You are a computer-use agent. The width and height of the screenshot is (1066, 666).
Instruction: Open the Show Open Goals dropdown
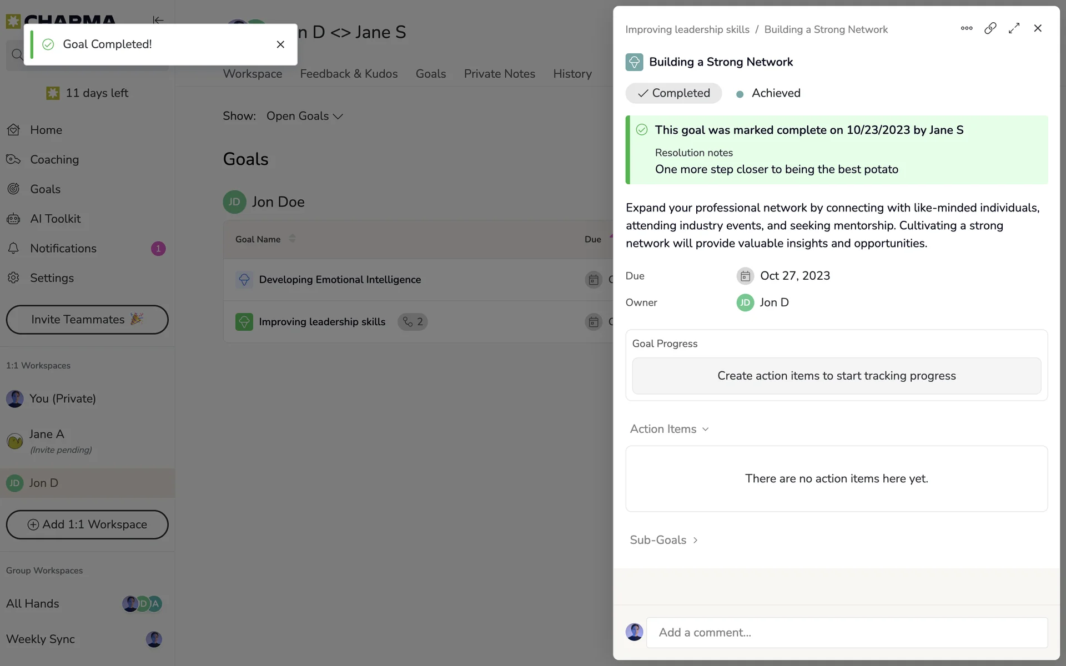tap(304, 116)
